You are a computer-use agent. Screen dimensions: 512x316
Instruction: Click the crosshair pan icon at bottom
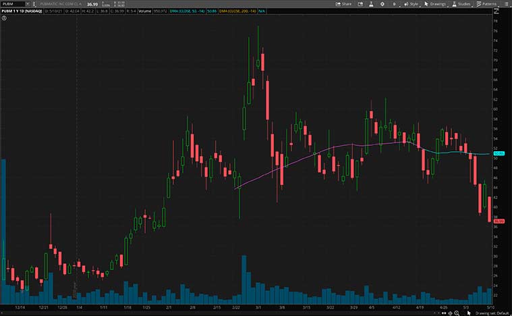449,313
